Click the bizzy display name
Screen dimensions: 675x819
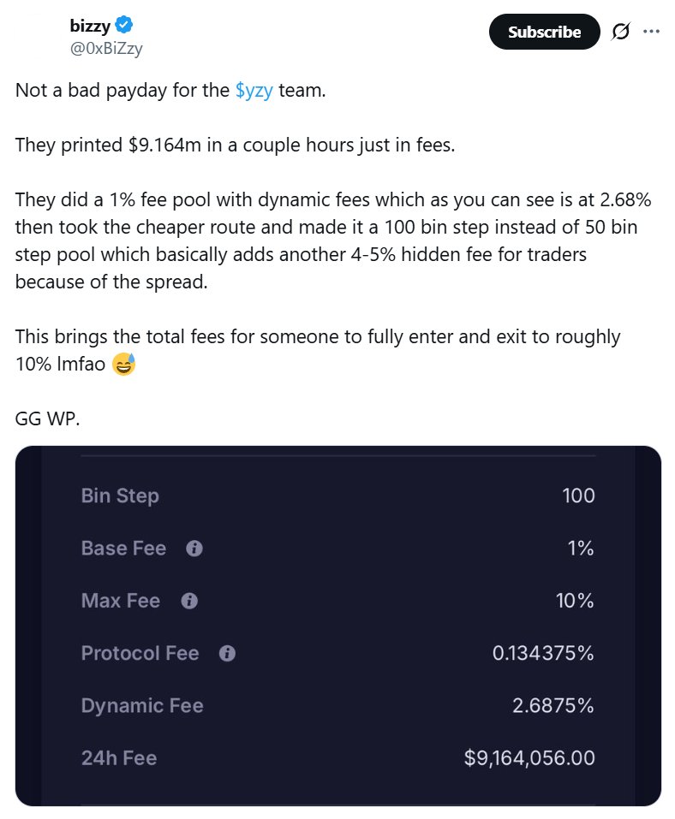90,25
